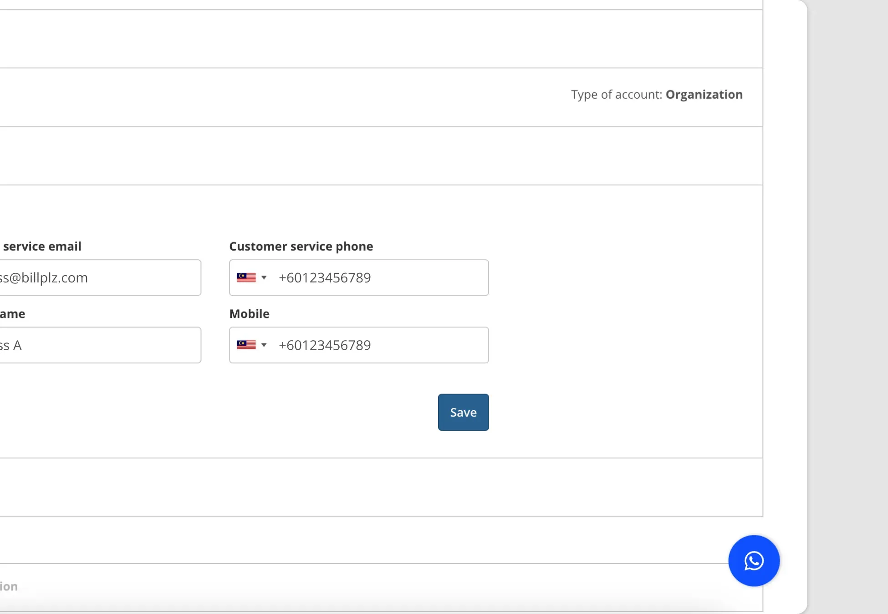Viewport: 888px width, 614px height.
Task: Click the Customer service phone number field
Action: [x=359, y=277]
